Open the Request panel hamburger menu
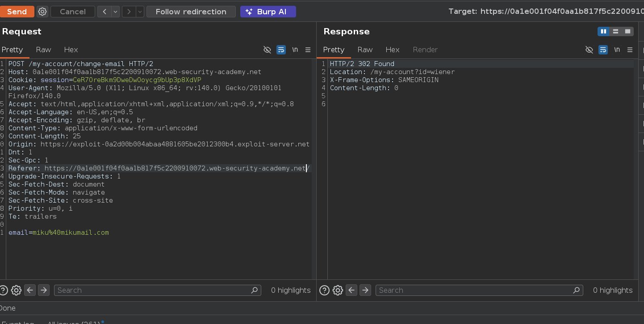Viewport: 644px width, 324px height. click(x=308, y=50)
